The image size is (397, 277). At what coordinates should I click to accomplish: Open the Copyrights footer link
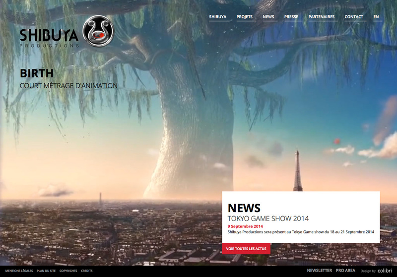tap(68, 271)
